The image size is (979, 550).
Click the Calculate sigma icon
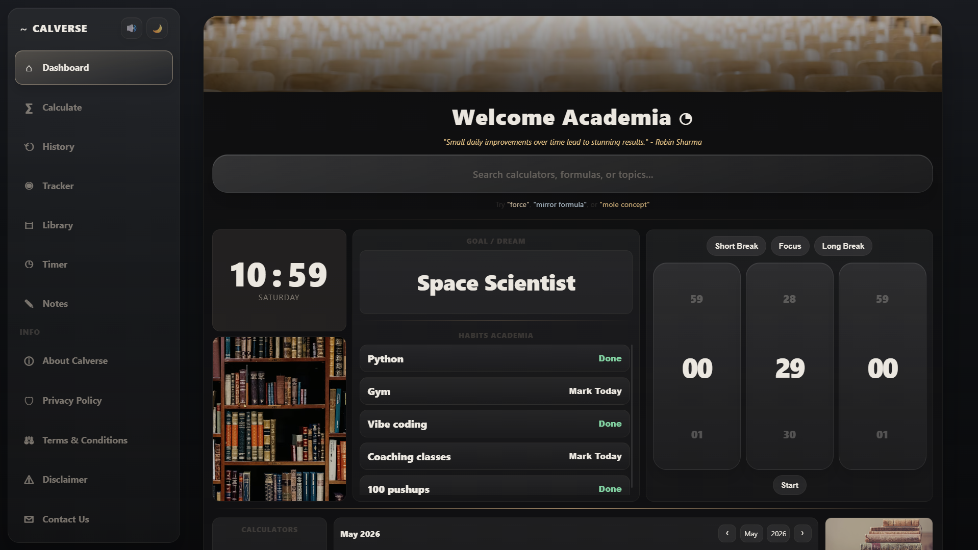(29, 108)
